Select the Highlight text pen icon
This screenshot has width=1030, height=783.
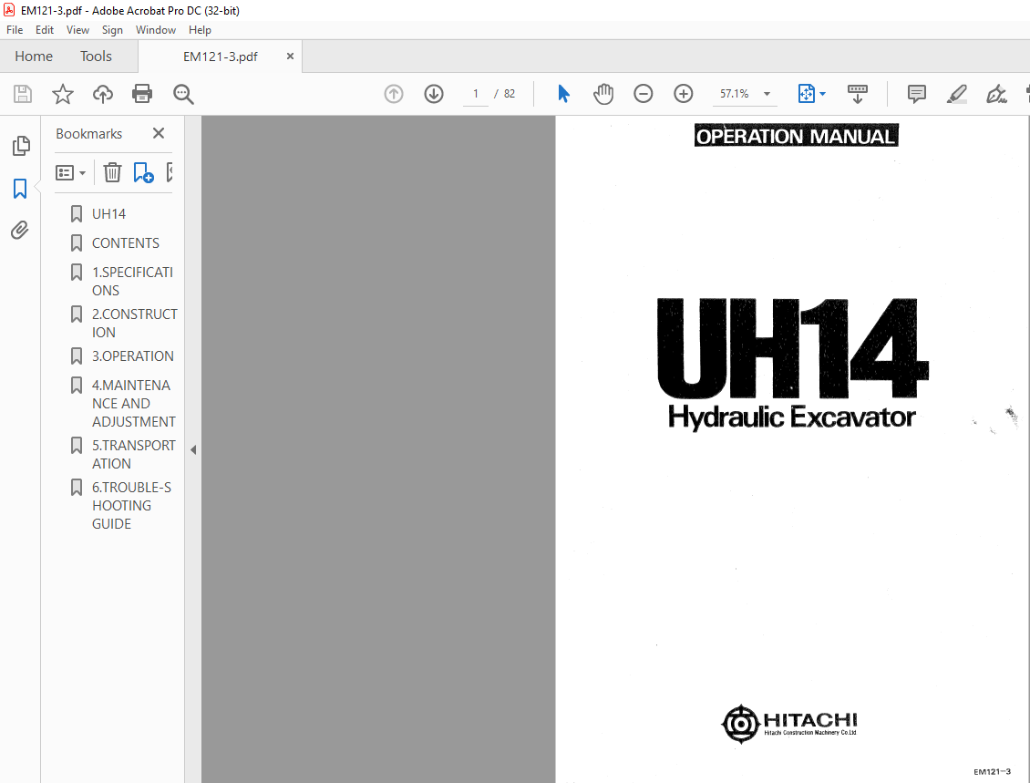click(x=956, y=94)
